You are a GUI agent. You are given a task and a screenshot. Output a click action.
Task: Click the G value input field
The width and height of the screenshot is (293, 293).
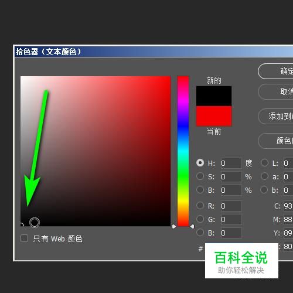tap(231, 220)
